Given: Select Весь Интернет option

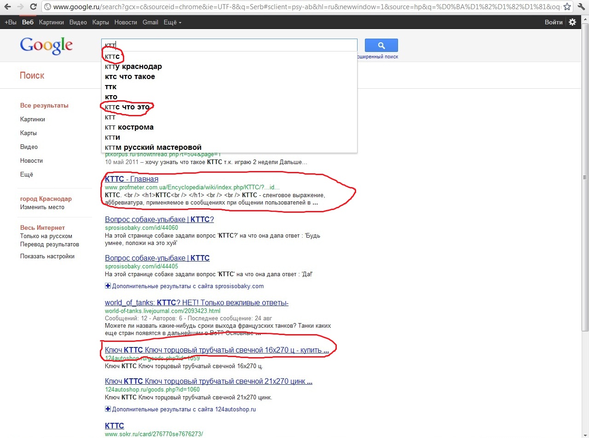Looking at the screenshot, I should point(42,228).
